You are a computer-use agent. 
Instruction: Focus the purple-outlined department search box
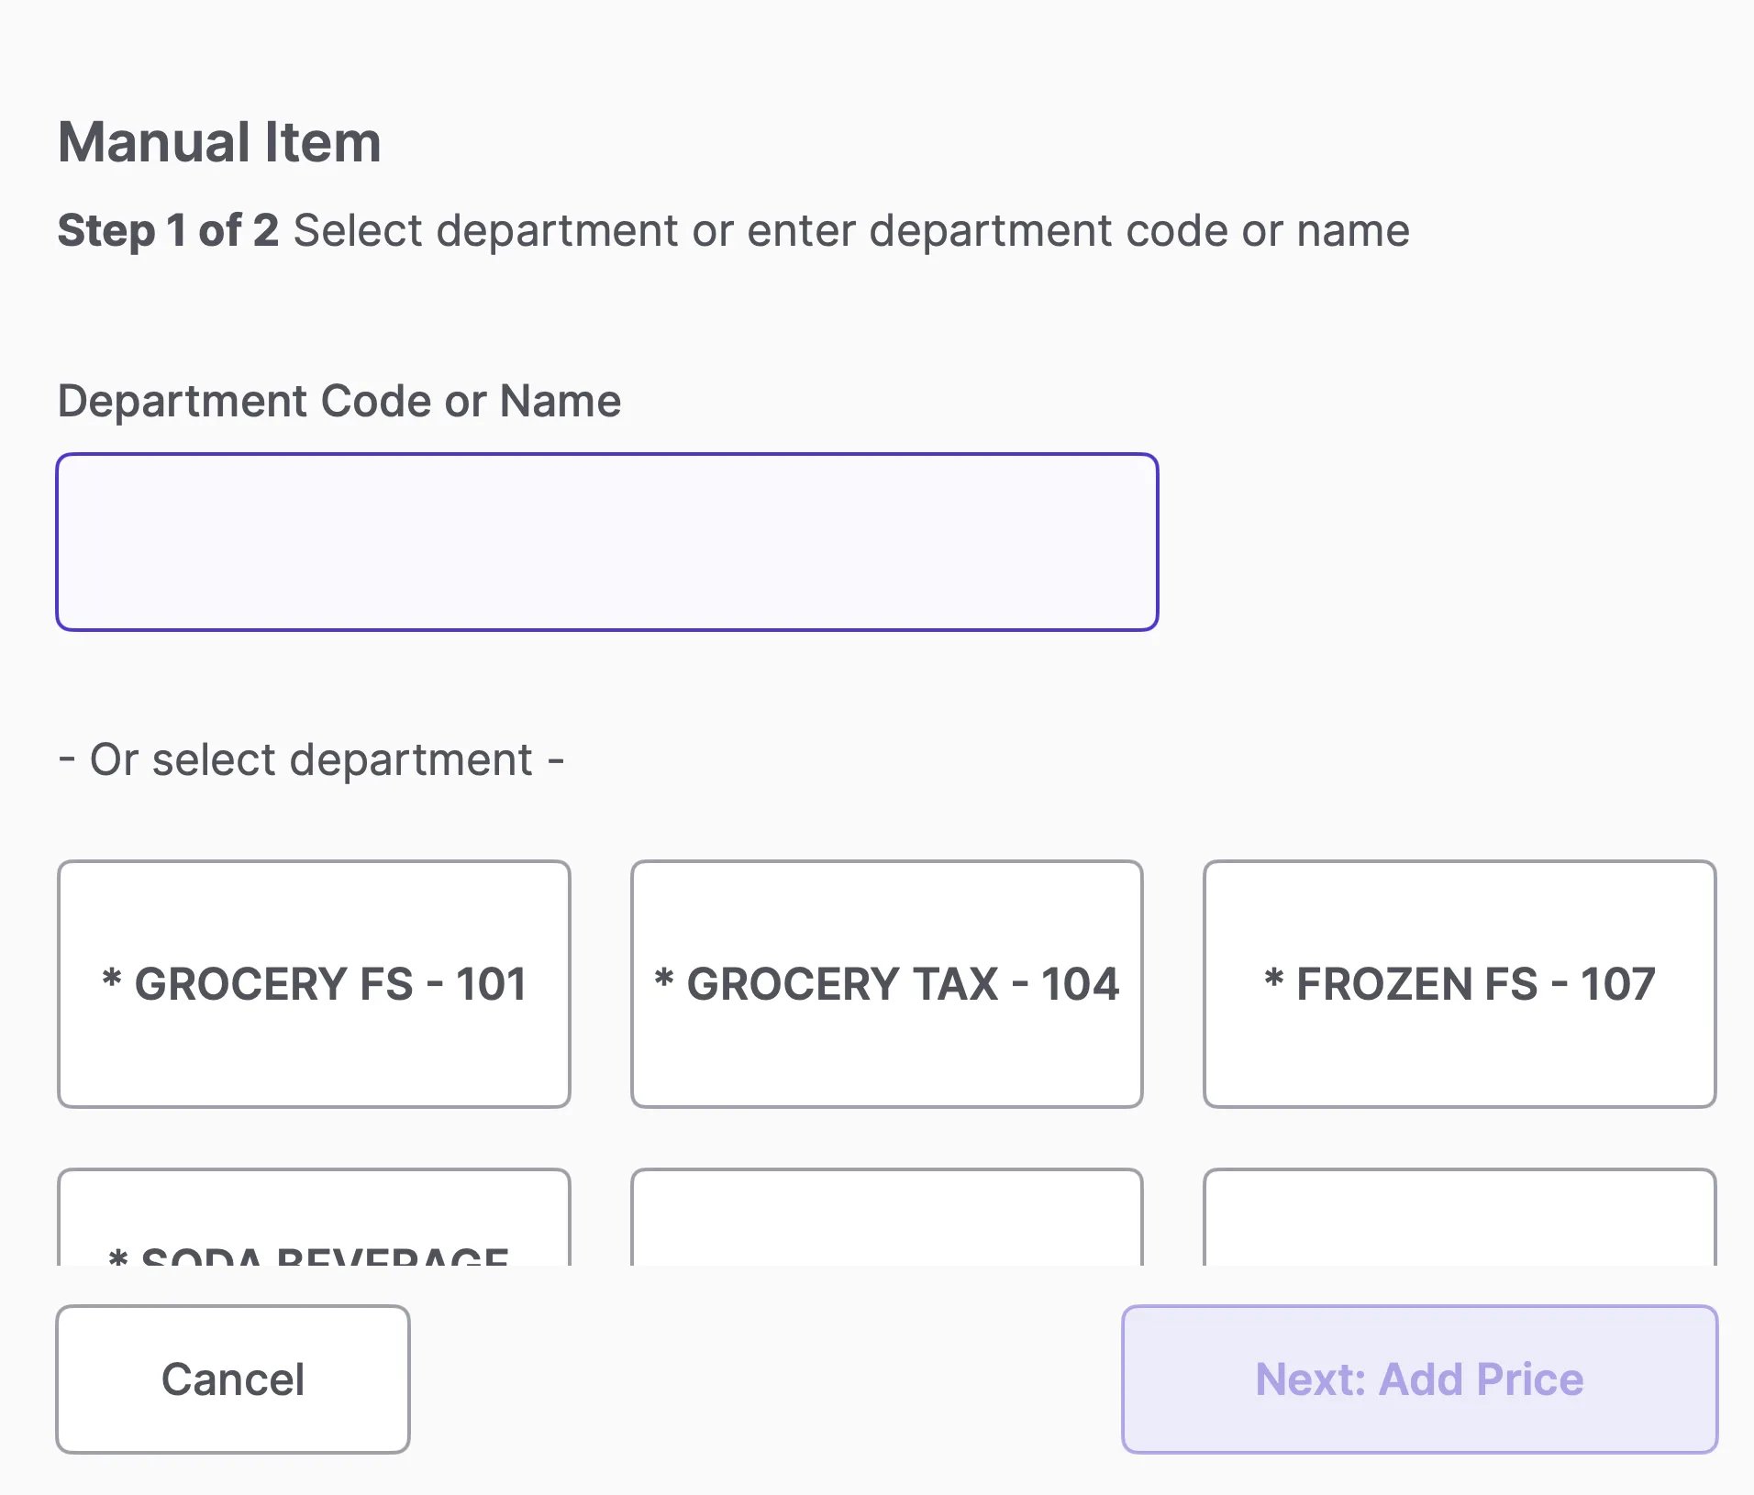click(x=607, y=542)
